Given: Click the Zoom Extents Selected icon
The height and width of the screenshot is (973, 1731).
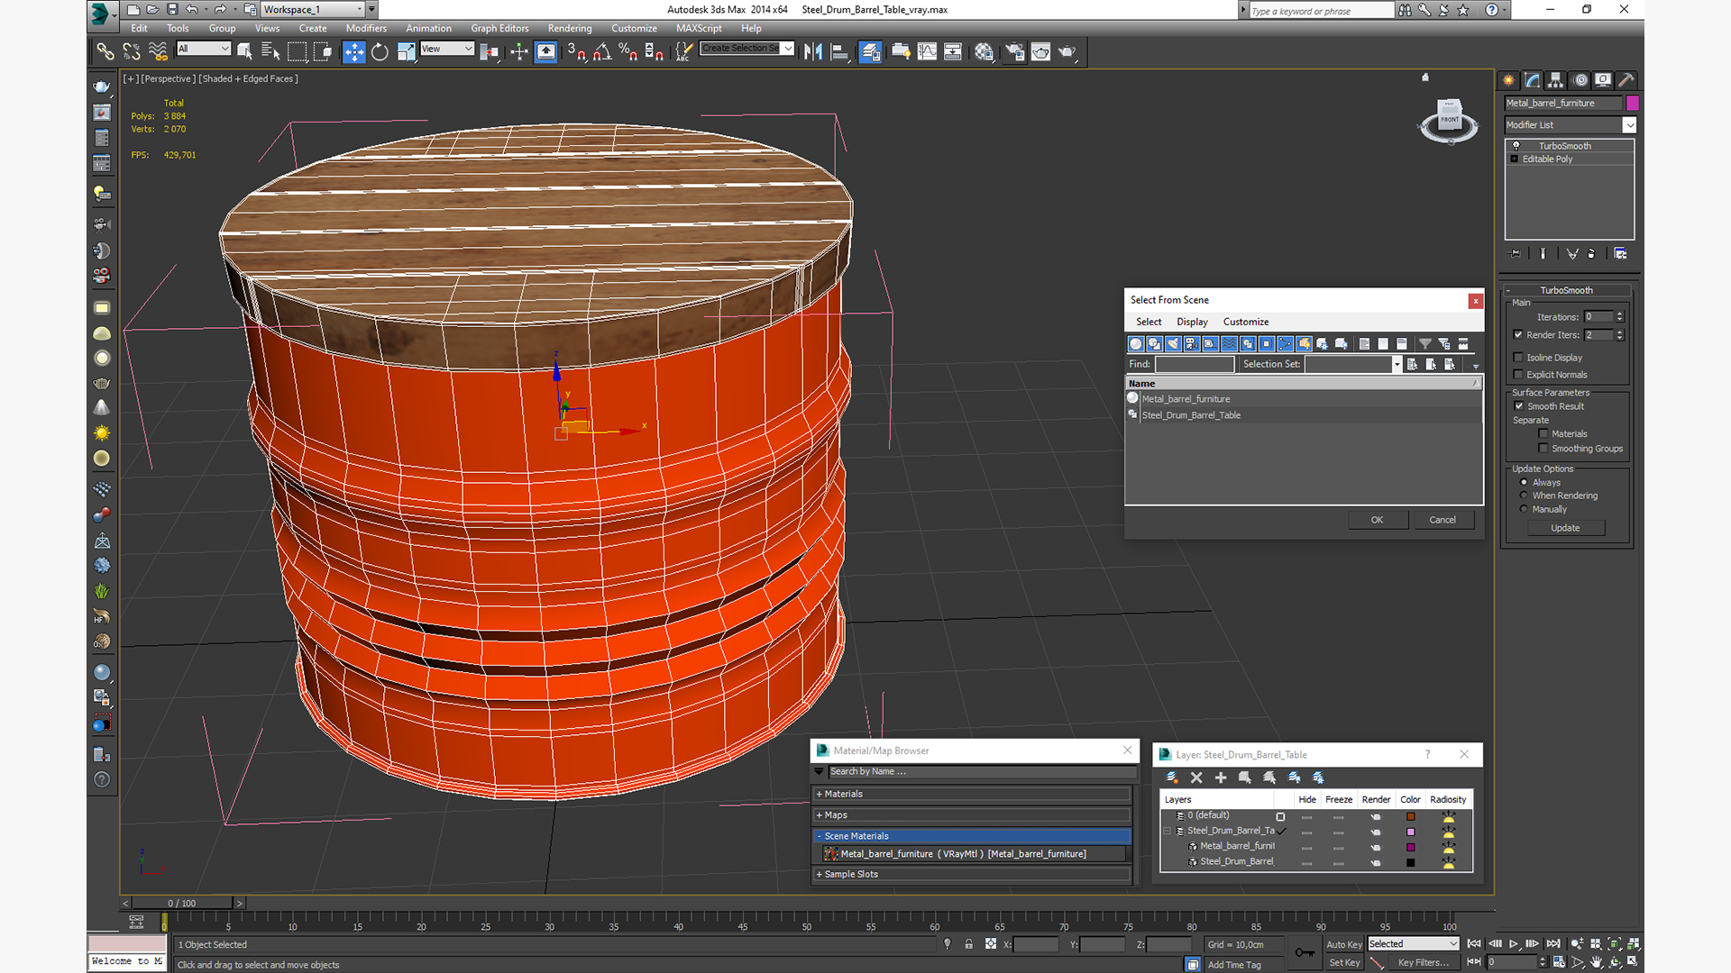Looking at the screenshot, I should coord(1615,943).
